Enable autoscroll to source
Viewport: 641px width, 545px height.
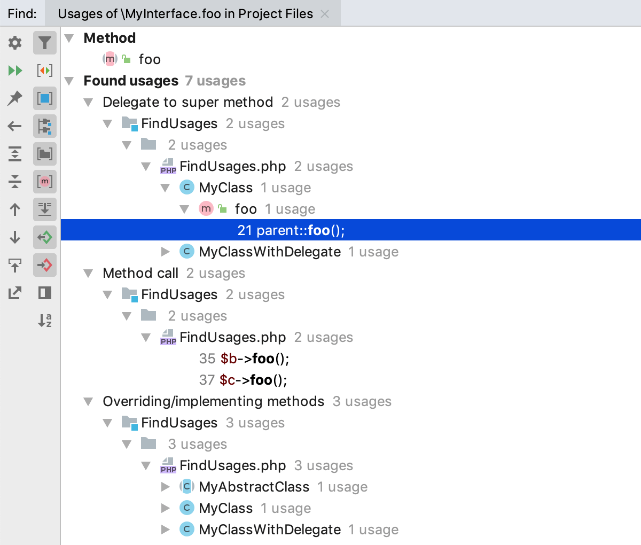tap(44, 237)
